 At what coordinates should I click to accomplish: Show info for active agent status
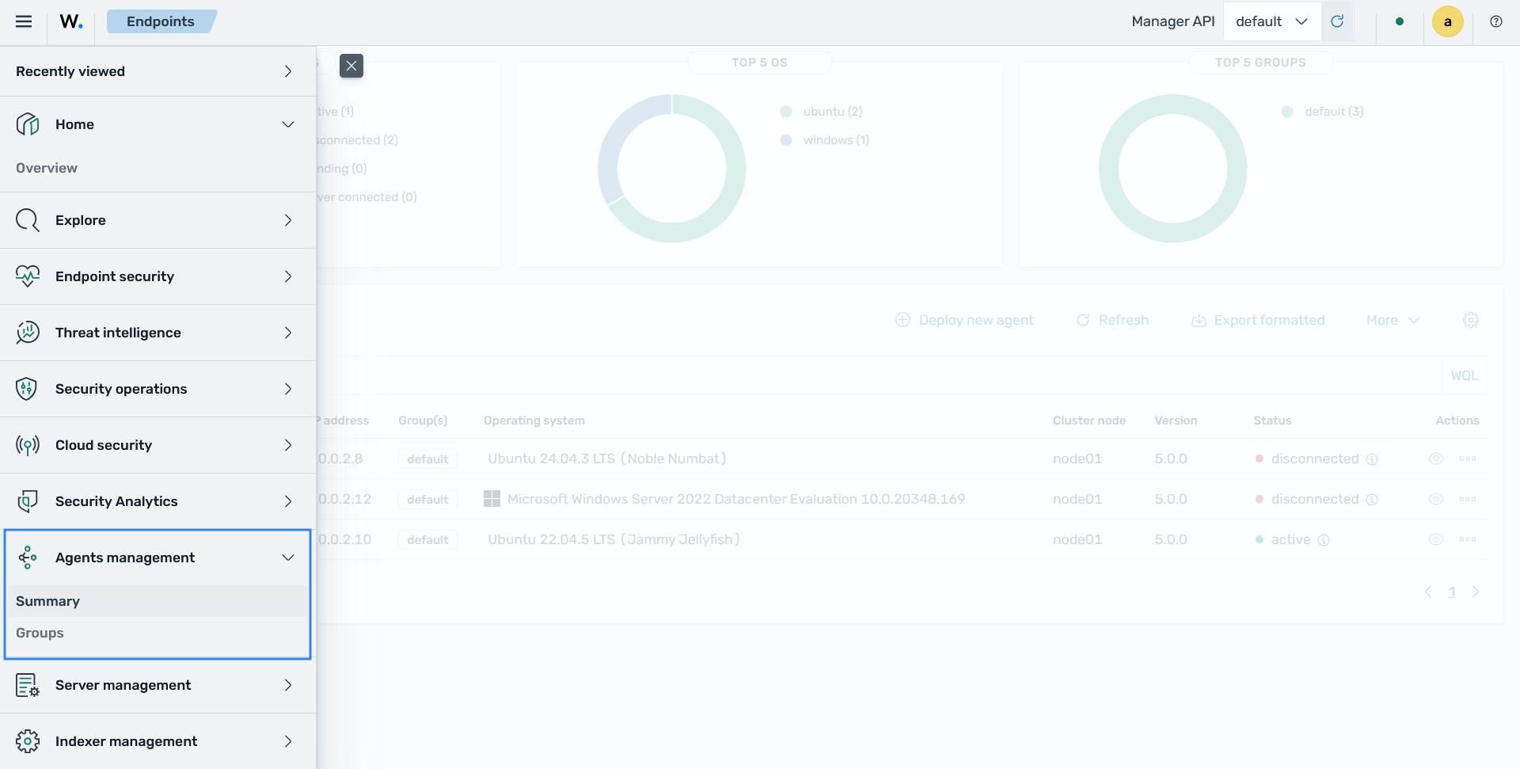[1324, 540]
